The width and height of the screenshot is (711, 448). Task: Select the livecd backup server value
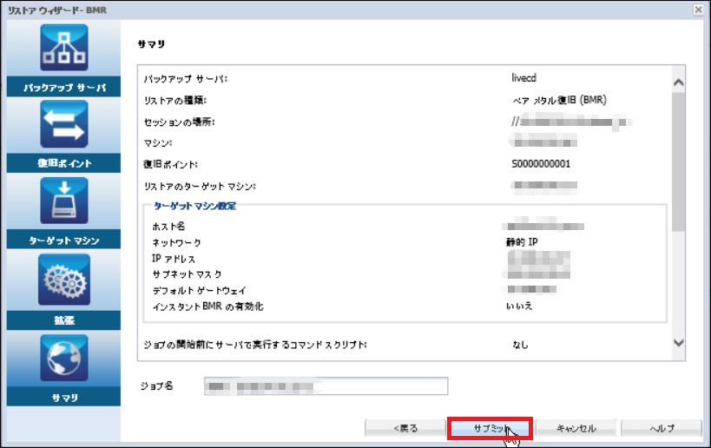coord(523,78)
